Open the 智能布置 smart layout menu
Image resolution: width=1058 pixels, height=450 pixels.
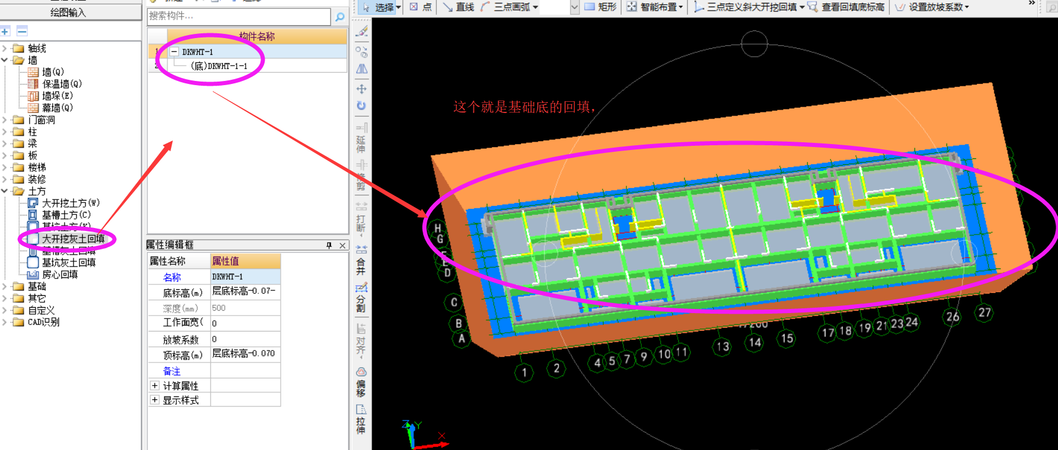pos(654,7)
